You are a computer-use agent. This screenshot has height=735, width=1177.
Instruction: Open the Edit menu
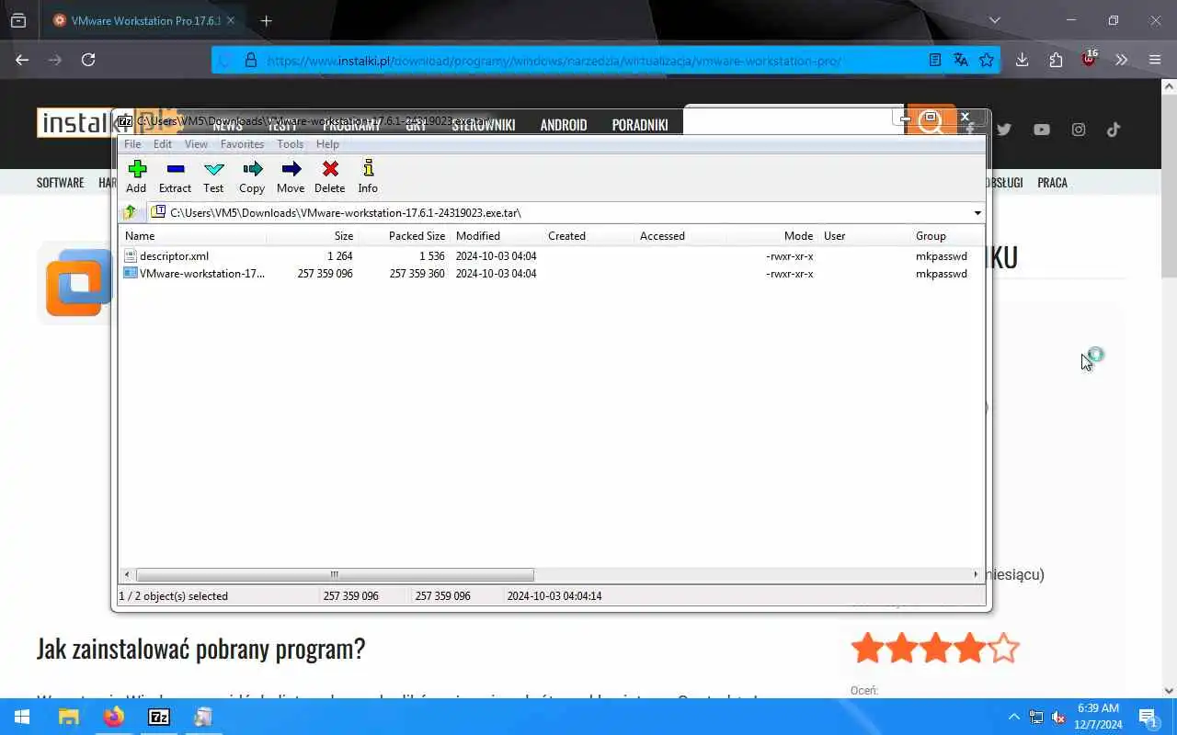(x=163, y=144)
